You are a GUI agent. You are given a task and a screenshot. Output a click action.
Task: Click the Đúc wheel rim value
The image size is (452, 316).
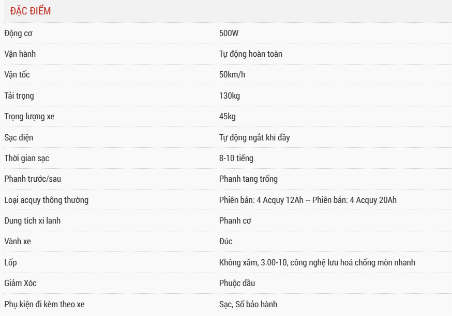226,241
